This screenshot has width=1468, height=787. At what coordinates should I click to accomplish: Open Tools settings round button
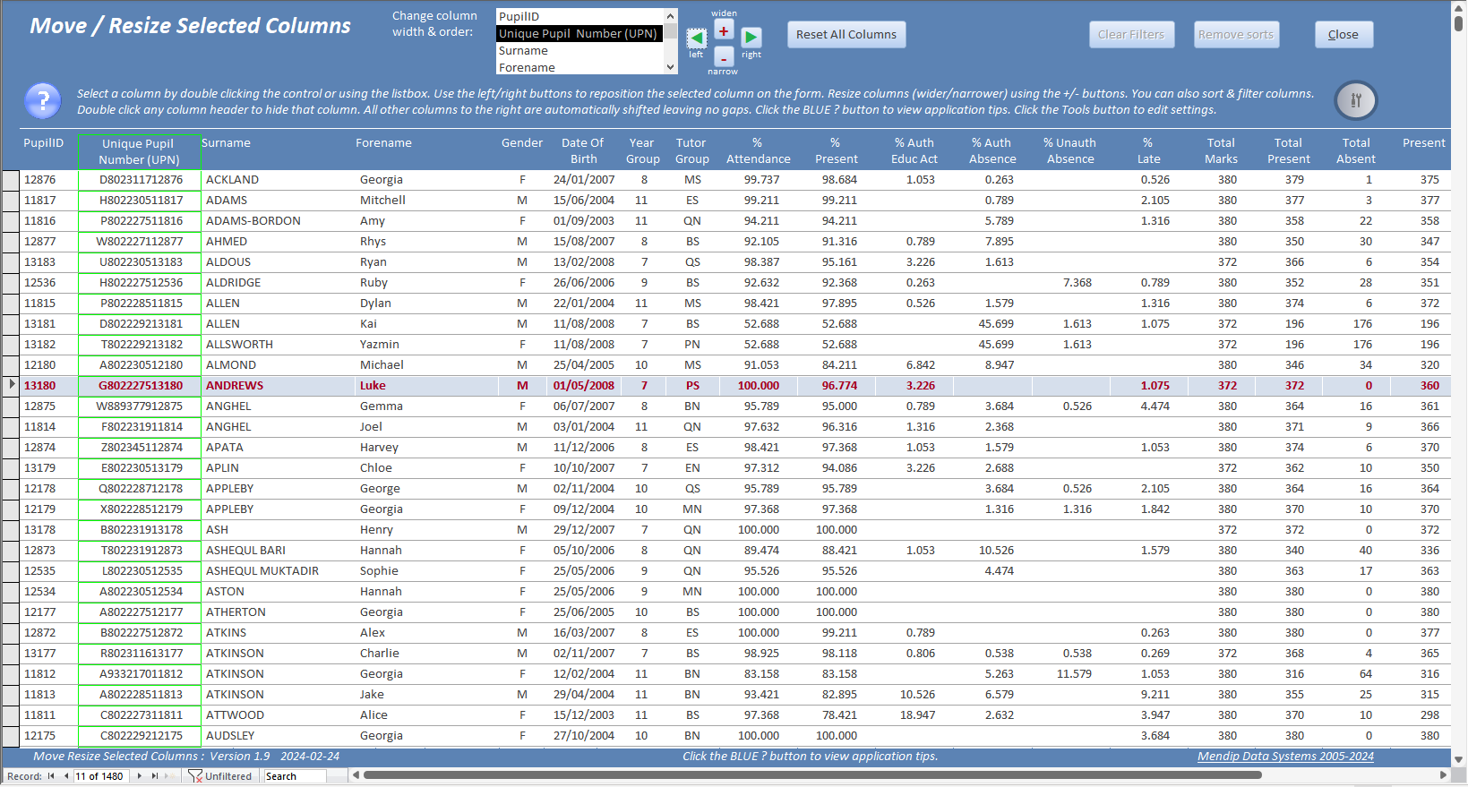click(x=1356, y=100)
